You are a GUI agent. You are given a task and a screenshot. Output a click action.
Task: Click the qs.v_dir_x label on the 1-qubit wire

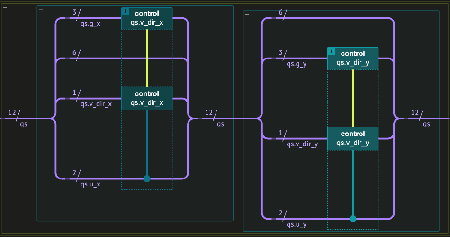[x=96, y=104]
